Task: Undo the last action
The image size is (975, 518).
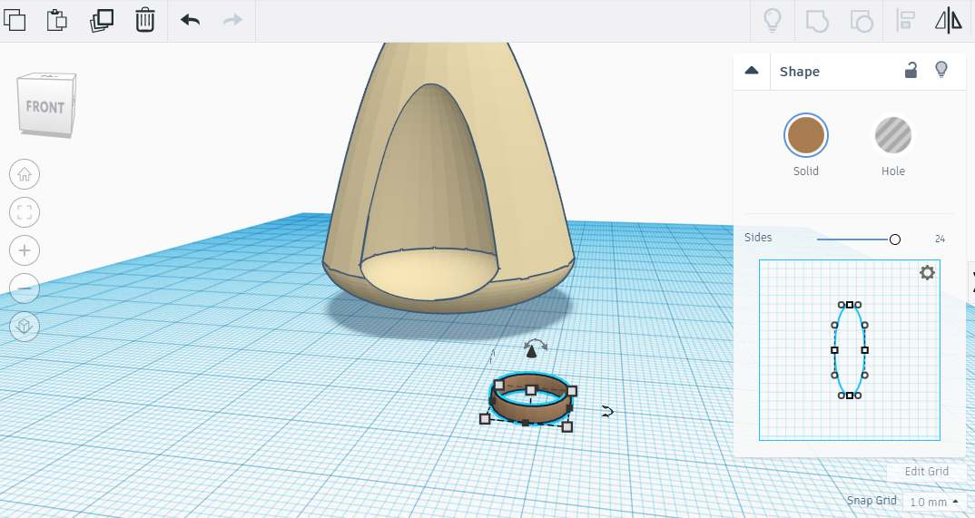Action: 191,20
